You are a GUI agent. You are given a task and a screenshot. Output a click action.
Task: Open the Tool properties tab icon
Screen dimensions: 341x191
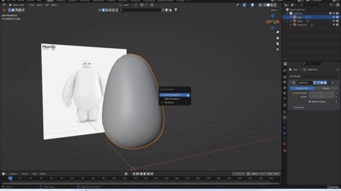(285, 71)
